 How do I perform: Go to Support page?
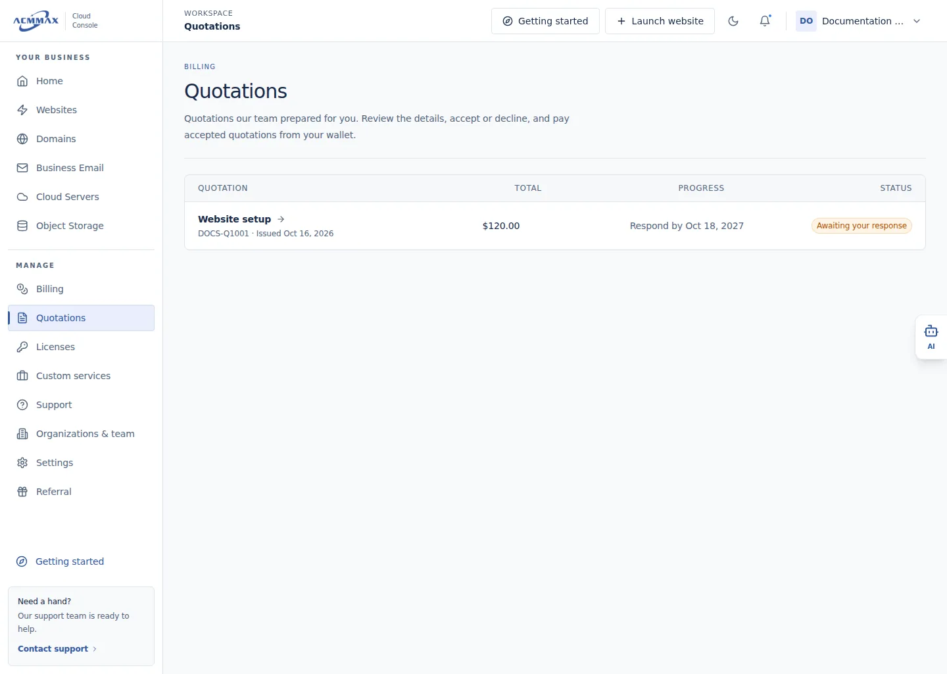[81, 405]
